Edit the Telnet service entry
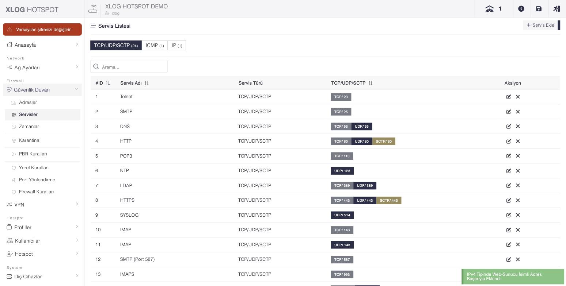Viewport: 566px width, 286px height. click(x=508, y=97)
